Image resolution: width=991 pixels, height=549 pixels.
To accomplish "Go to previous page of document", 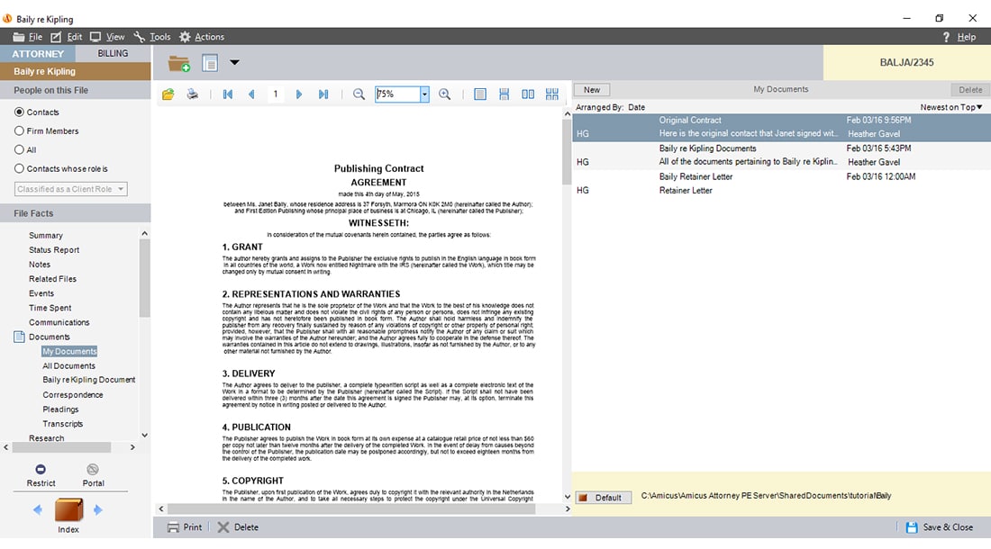I will (251, 94).
